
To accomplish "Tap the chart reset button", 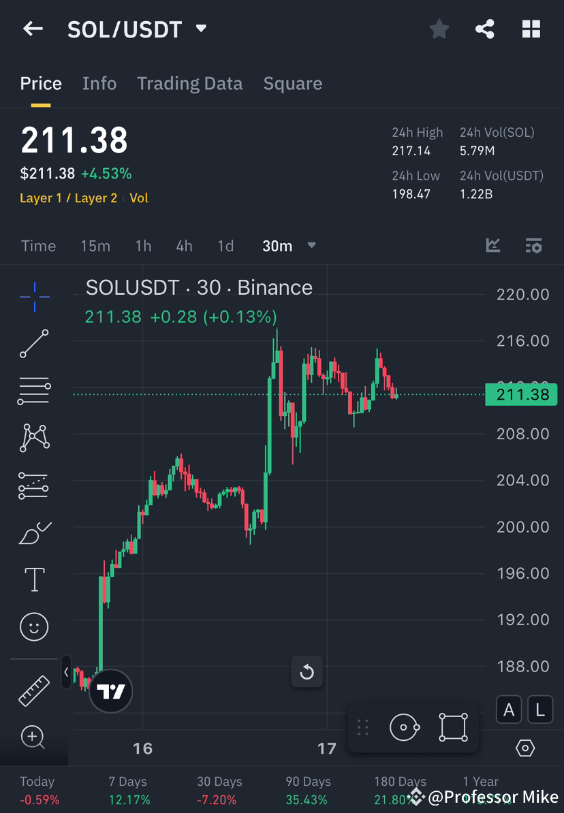I will pyautogui.click(x=307, y=671).
